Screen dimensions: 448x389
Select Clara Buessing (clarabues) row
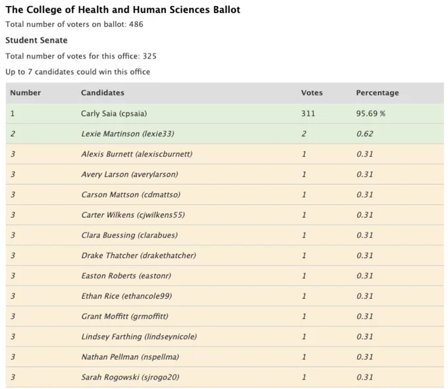click(x=225, y=235)
